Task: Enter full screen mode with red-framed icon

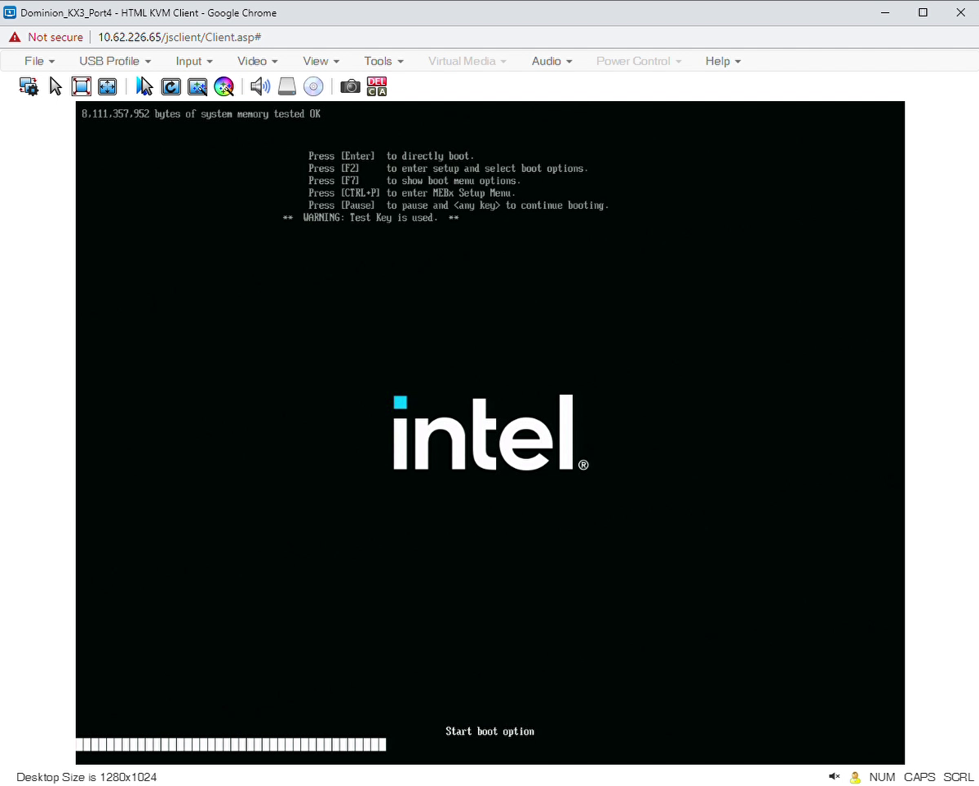Action: pos(81,86)
